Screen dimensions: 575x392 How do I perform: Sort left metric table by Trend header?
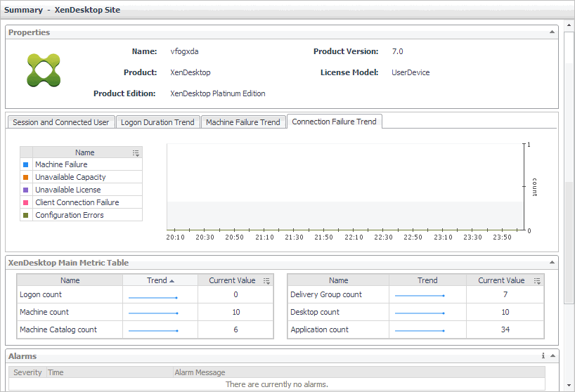coord(160,280)
